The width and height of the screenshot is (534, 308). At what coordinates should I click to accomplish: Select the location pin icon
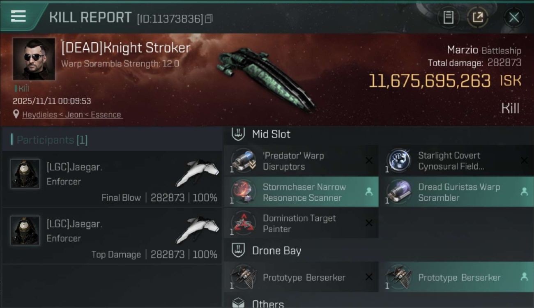click(x=16, y=115)
